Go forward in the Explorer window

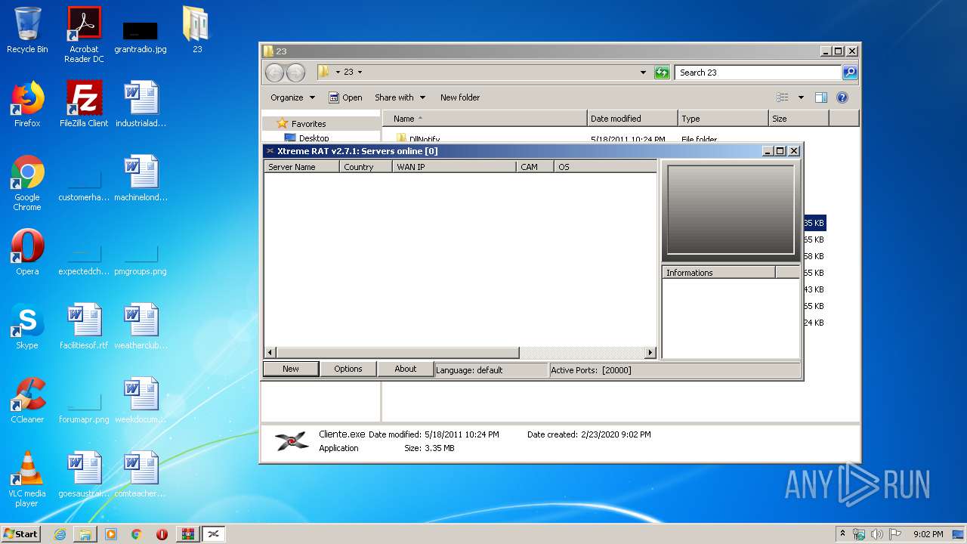pyautogui.click(x=295, y=73)
